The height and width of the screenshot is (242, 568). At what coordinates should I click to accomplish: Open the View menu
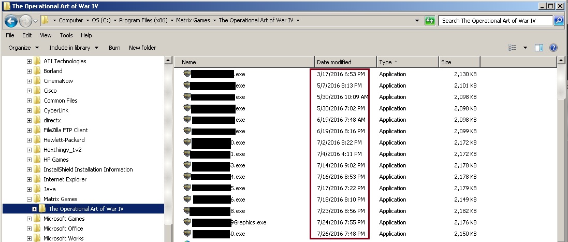[x=46, y=35]
